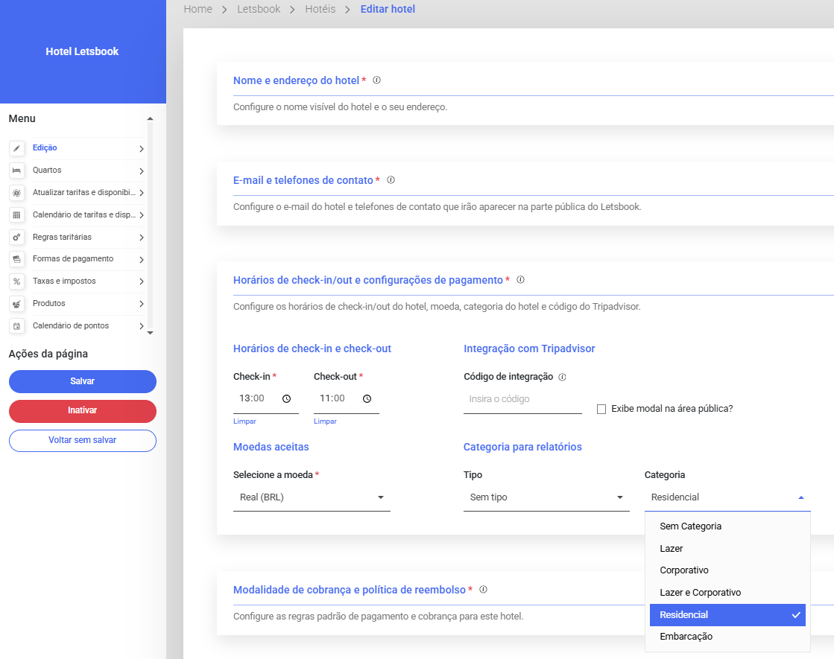Click the wallet icon beside Formas de pagamento
Viewport: 834px width, 659px height.
coord(16,259)
